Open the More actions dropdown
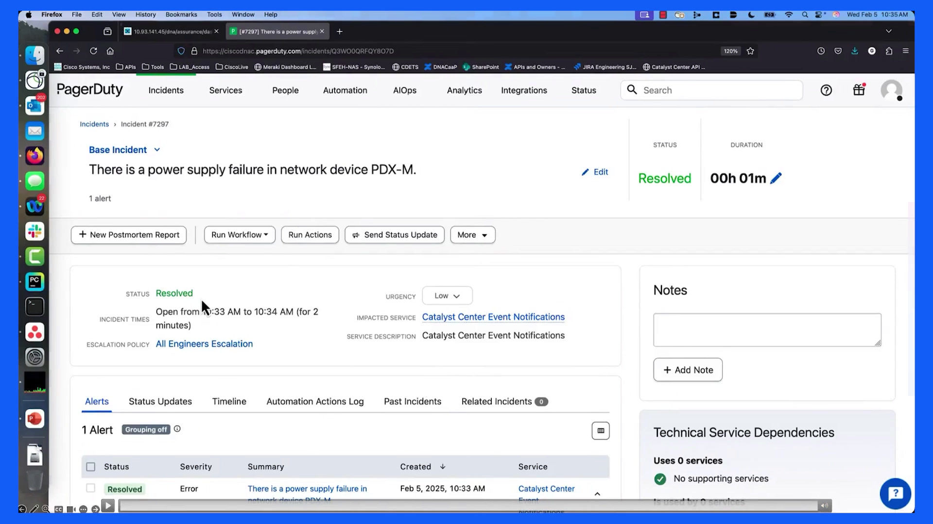Screen dimensions: 933x524 click(472, 235)
